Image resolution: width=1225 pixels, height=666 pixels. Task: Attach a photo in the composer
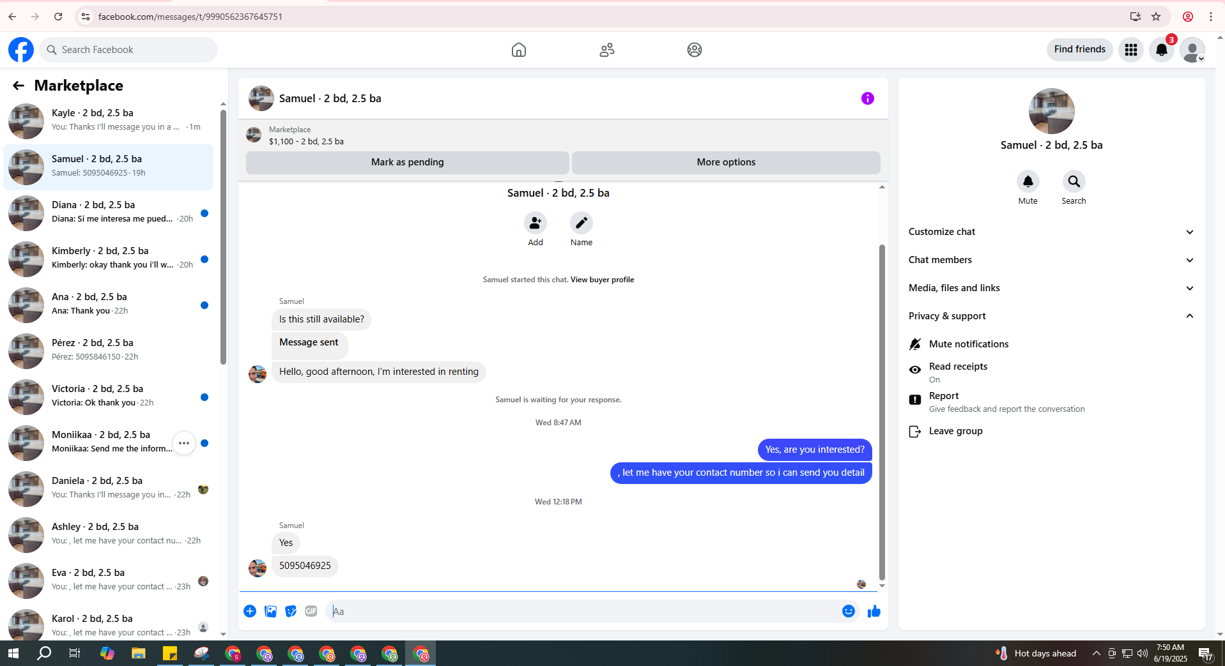[x=270, y=611]
